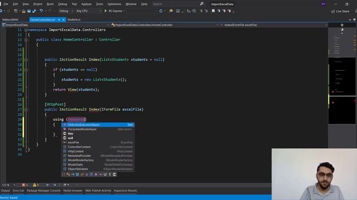The width and height of the screenshot is (357, 200).
Task: Open the NuGet browser tab
Action: pos(73,191)
